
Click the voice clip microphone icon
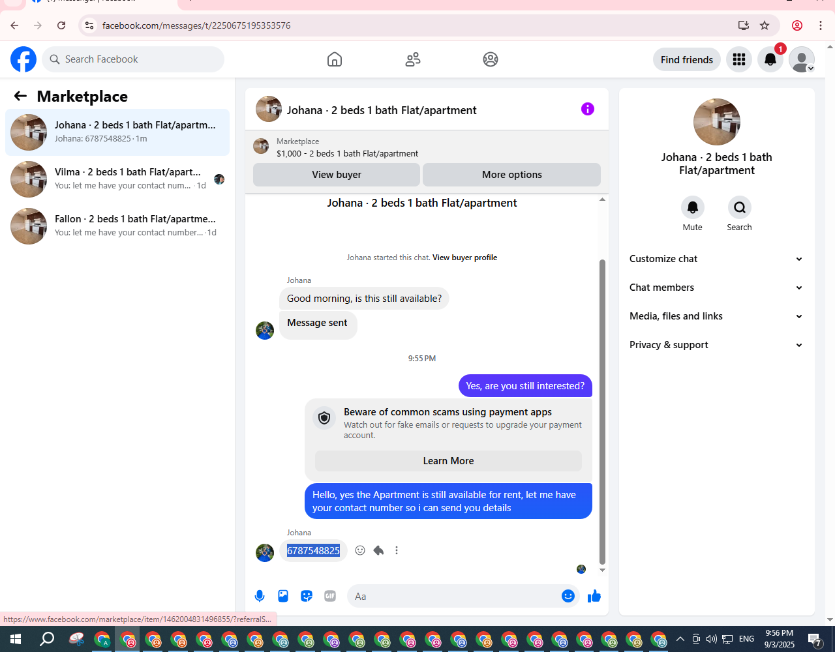click(x=260, y=596)
